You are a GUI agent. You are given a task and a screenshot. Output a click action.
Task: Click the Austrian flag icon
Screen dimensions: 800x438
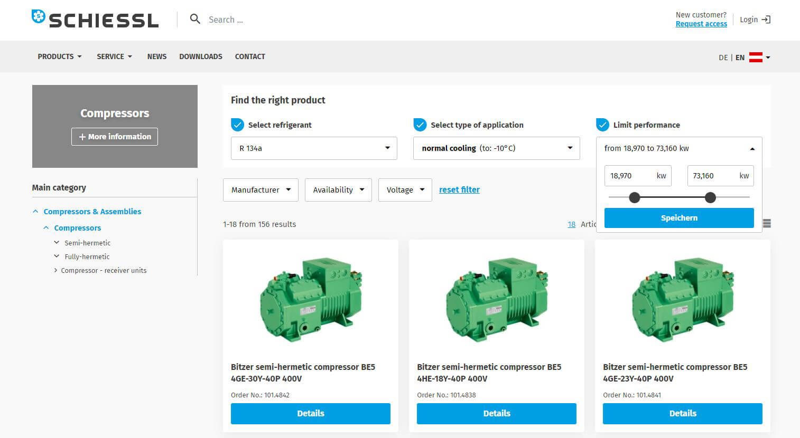pyautogui.click(x=756, y=58)
